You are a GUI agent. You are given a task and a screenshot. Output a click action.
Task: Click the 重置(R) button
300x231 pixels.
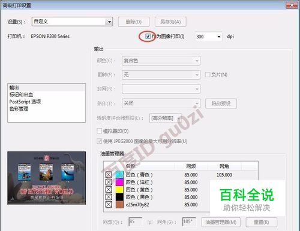coord(262,222)
